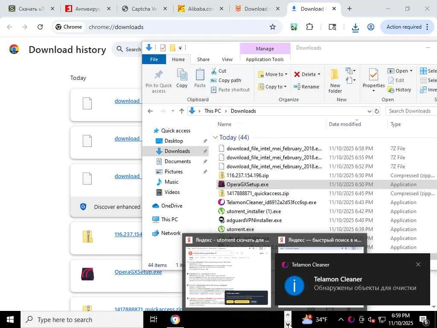Dismiss Telamon Cleaner notification

[x=418, y=264]
